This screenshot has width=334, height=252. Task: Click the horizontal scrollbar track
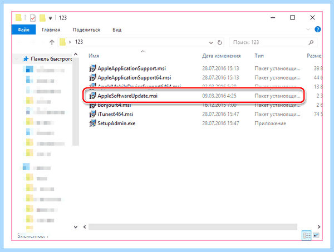[193, 227]
